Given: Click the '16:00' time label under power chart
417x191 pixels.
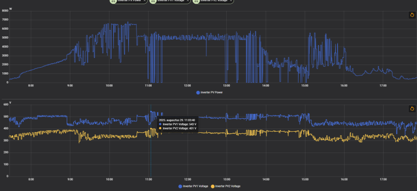Looking at the screenshot, I should pos(344,86).
